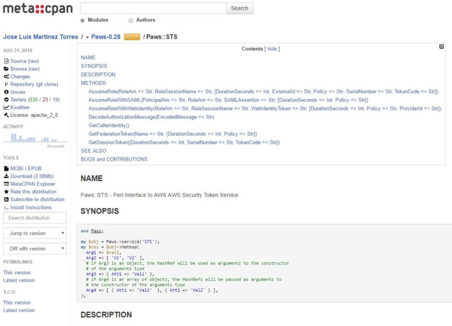This screenshot has width=452, height=326.
Task: Jump to BUGS and CONTRIBUTIONS in Contents
Action: click(114, 159)
